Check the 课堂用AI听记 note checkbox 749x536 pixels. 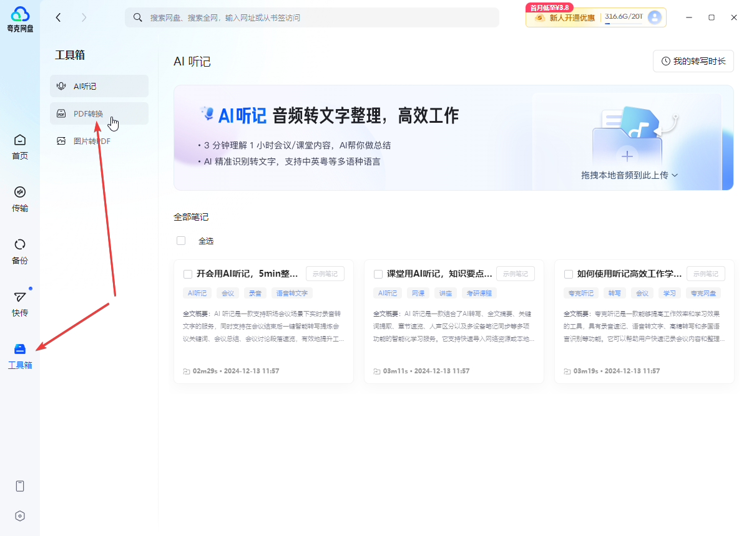click(x=378, y=274)
